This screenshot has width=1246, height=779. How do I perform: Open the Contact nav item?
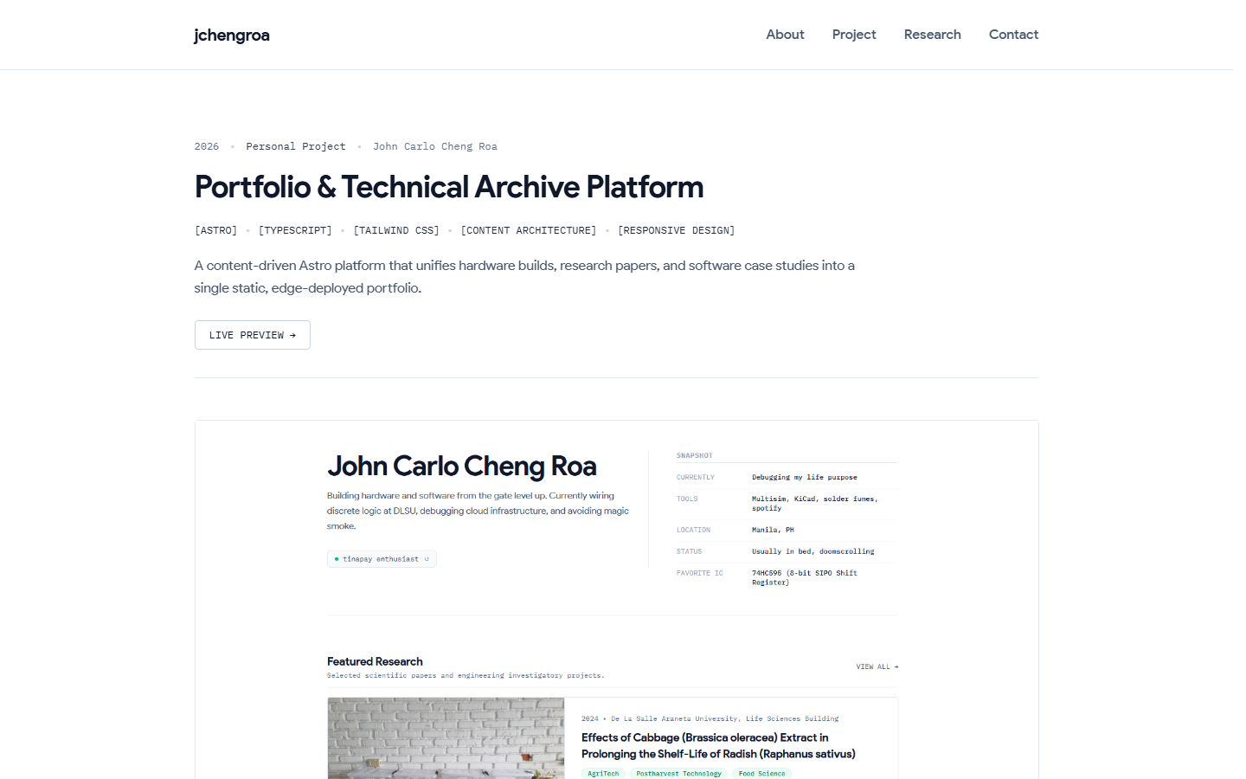1013,35
